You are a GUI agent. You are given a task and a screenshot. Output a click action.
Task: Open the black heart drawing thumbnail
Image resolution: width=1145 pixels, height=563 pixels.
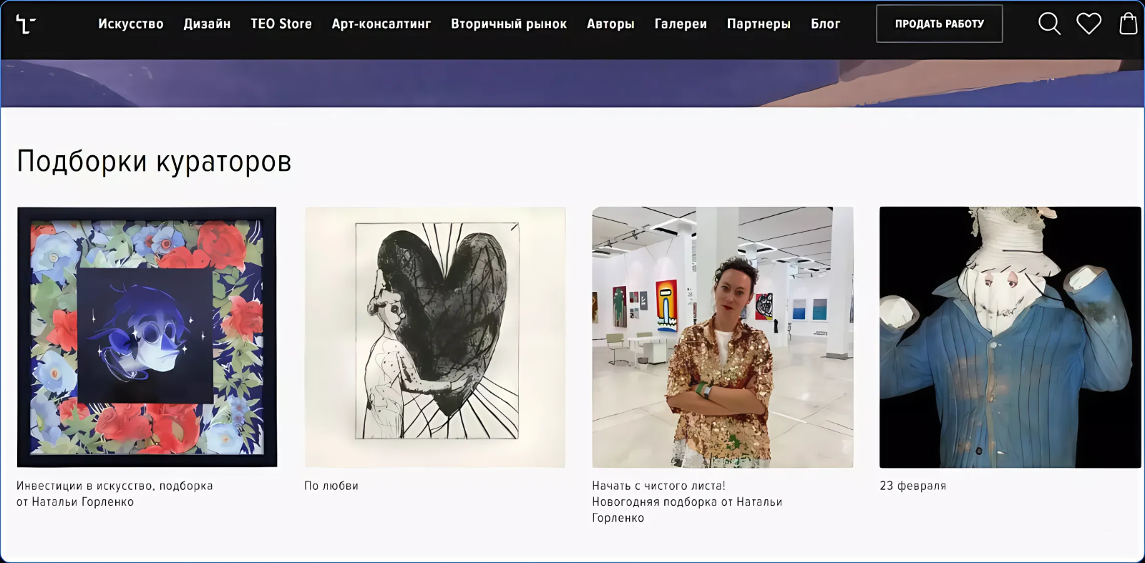coord(435,337)
